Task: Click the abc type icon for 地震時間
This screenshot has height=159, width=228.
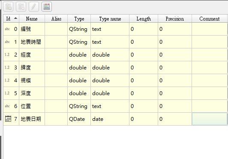Action: pos(7,42)
